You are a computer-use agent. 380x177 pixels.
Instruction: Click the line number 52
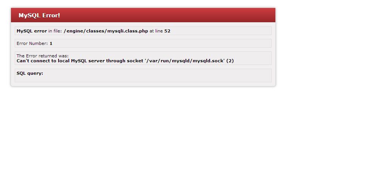[167, 31]
